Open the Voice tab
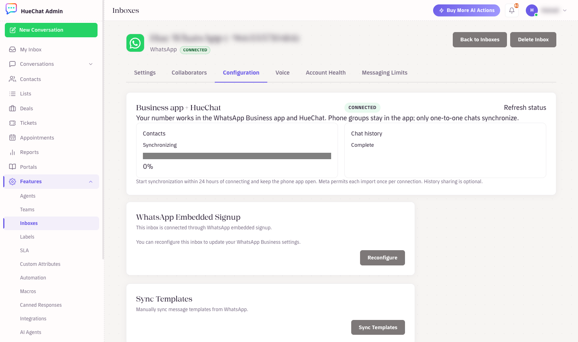Viewport: 578px width, 342px height. tap(283, 73)
